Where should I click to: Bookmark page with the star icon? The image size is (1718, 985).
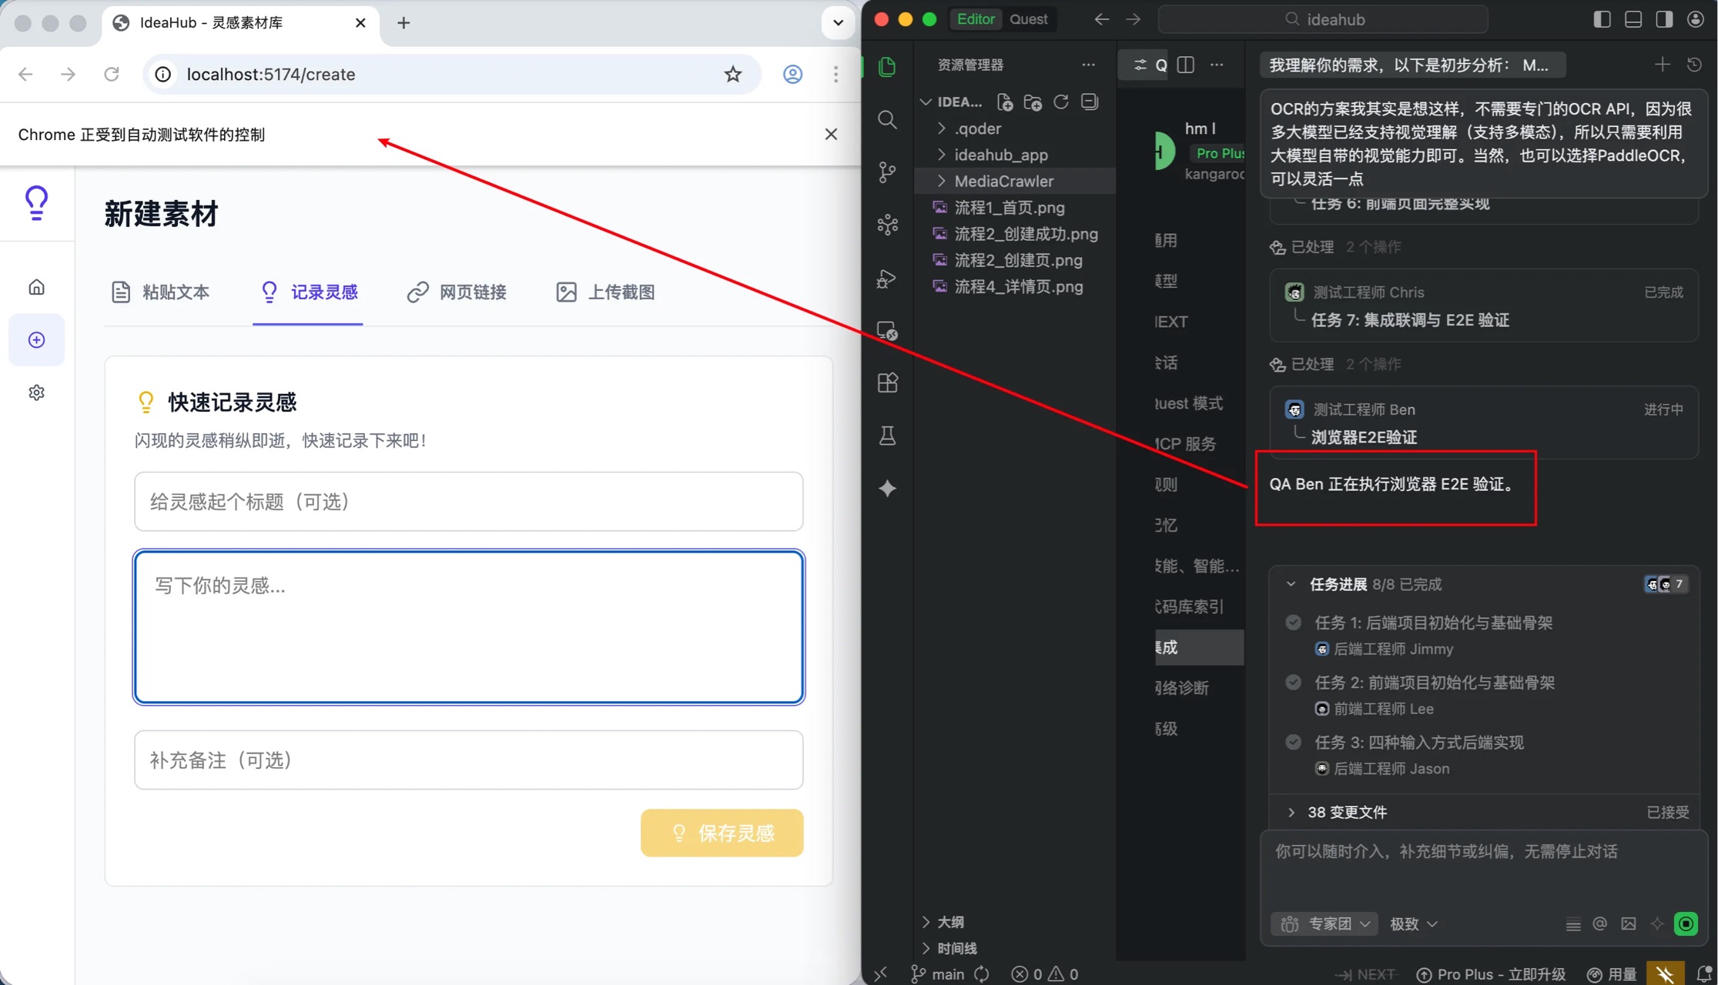coord(732,74)
